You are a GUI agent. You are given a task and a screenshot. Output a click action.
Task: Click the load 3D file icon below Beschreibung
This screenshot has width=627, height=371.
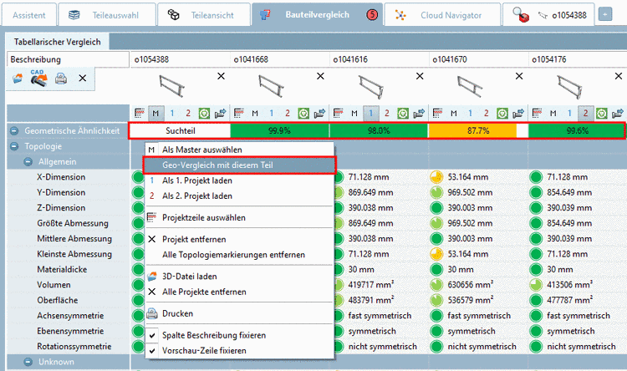(x=18, y=79)
